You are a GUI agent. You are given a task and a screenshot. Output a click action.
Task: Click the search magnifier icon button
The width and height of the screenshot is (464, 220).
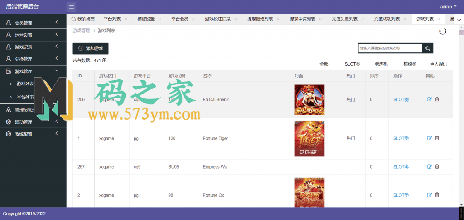point(427,48)
